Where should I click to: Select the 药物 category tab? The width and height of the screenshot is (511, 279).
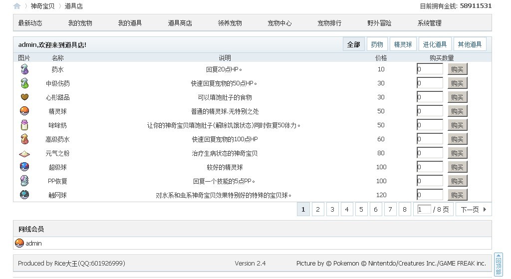pos(377,44)
